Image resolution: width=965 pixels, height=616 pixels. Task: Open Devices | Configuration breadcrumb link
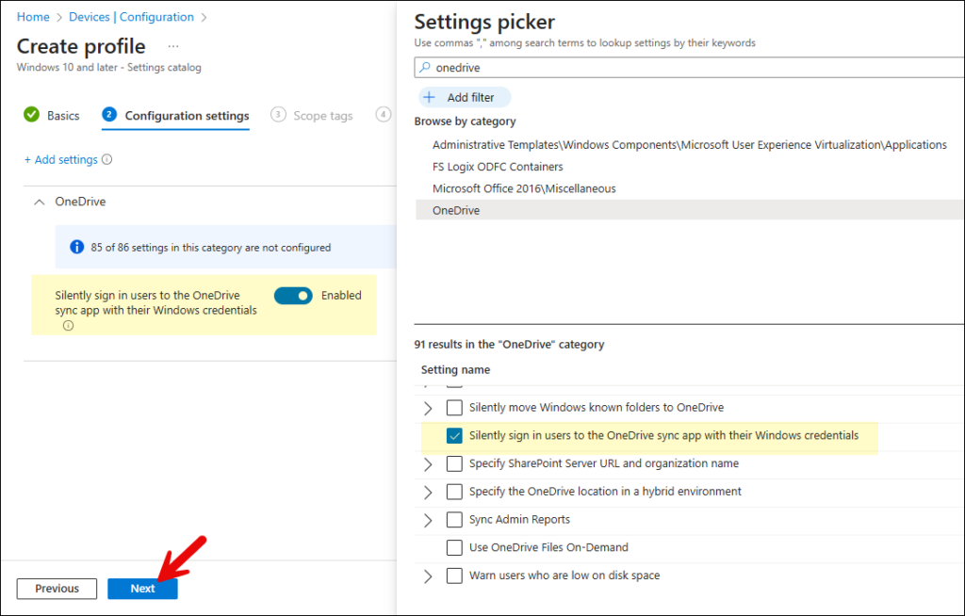[131, 17]
